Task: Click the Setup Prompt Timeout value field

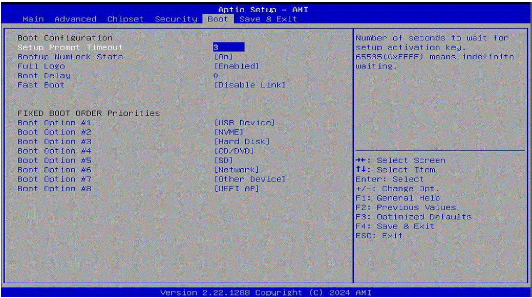Action: pos(228,48)
